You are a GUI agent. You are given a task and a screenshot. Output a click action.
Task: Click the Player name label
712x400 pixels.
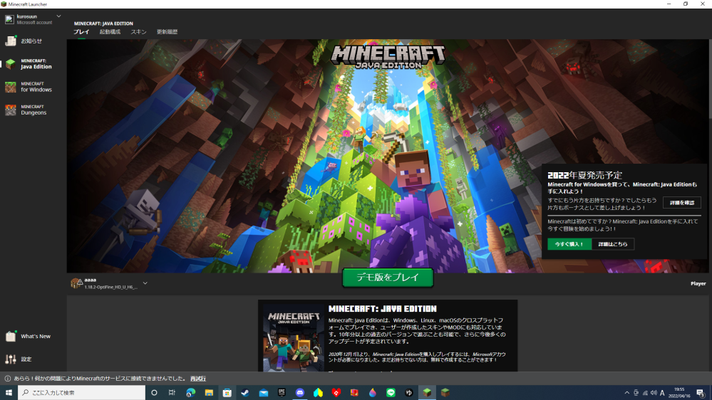point(698,283)
